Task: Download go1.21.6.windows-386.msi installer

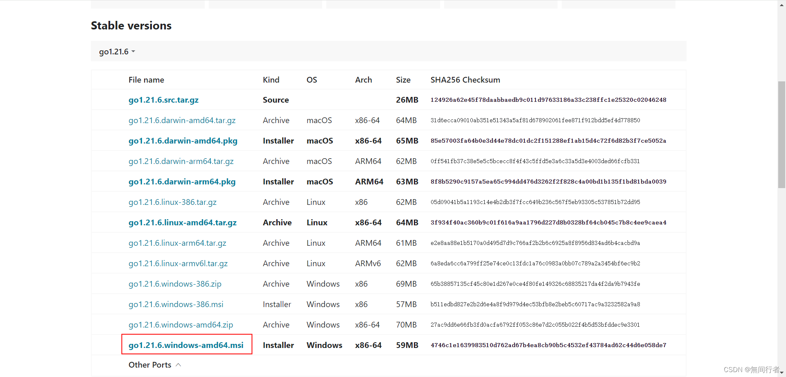Action: point(176,304)
